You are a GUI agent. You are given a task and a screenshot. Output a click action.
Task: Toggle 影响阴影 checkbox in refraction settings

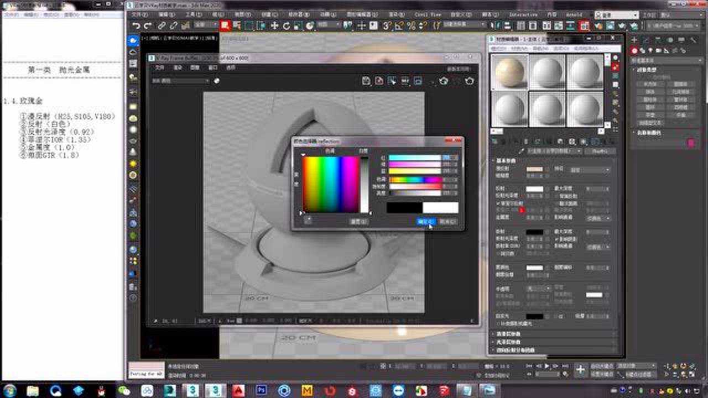pos(556,239)
